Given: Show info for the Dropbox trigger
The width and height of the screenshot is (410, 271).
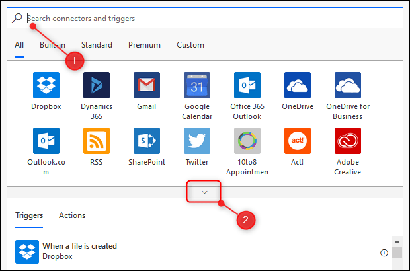Looking at the screenshot, I should [x=384, y=252].
